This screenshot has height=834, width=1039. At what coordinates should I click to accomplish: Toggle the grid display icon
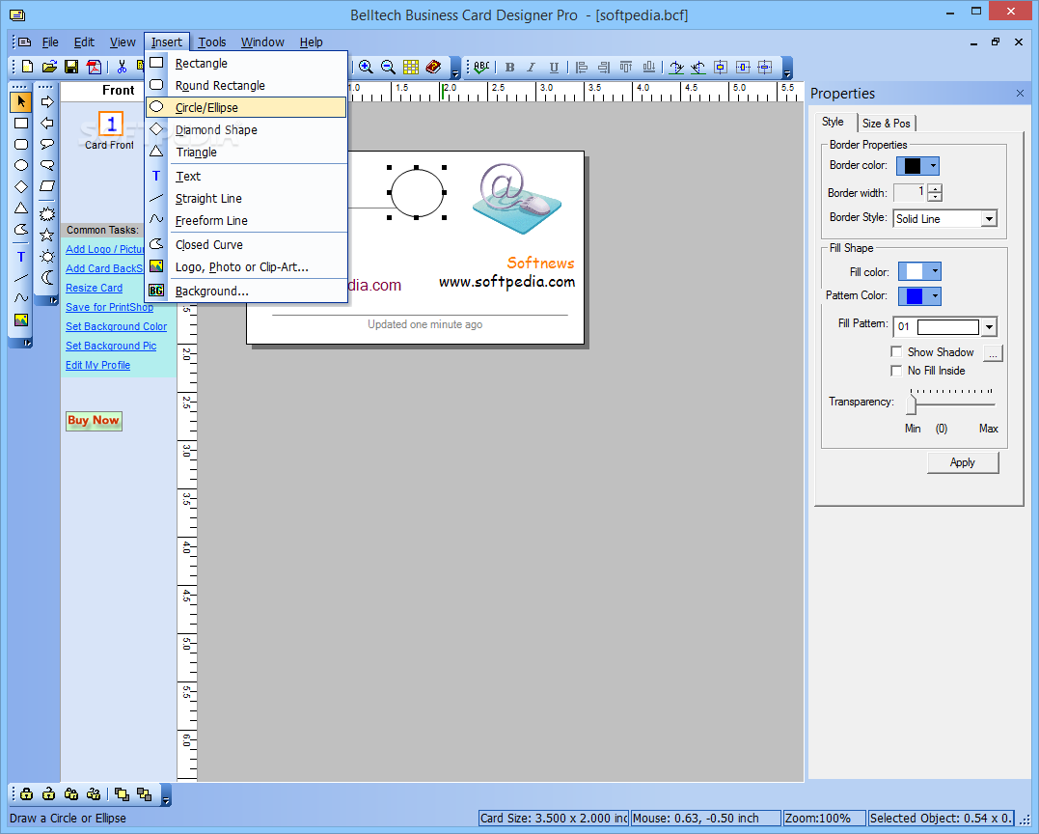(411, 67)
